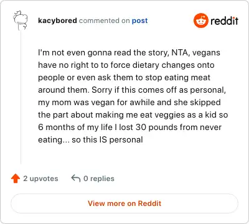Image resolution: width=249 pixels, height=224 pixels.
Task: Click the "2 upvotes" label
Action: click(x=40, y=179)
